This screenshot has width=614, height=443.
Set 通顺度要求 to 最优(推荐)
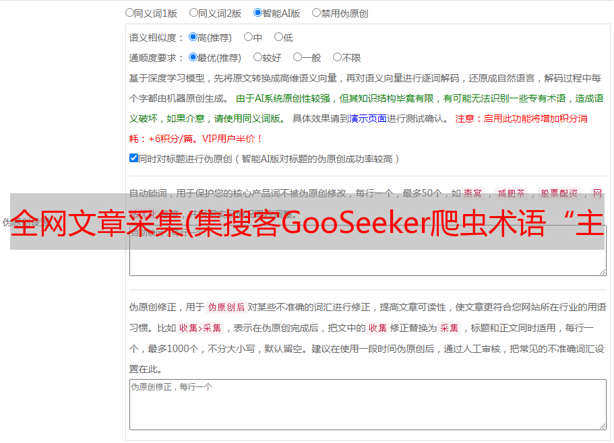click(193, 57)
